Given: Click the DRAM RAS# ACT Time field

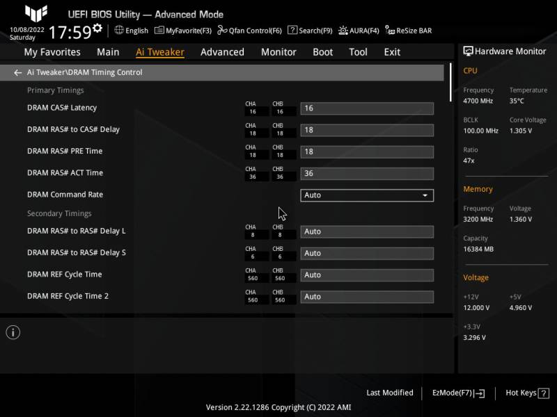Looking at the screenshot, I should tap(367, 174).
